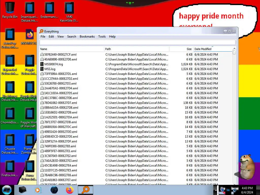Click the Everything magnifier icon in title bar
260x195 pixels.
coord(41,31)
